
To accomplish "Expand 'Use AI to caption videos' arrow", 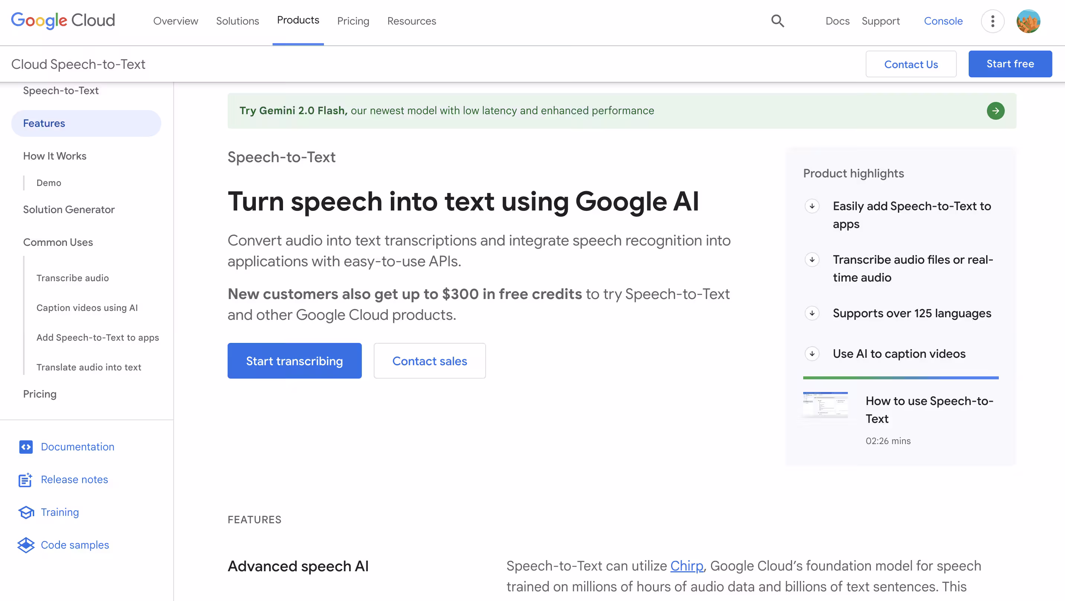I will (812, 354).
